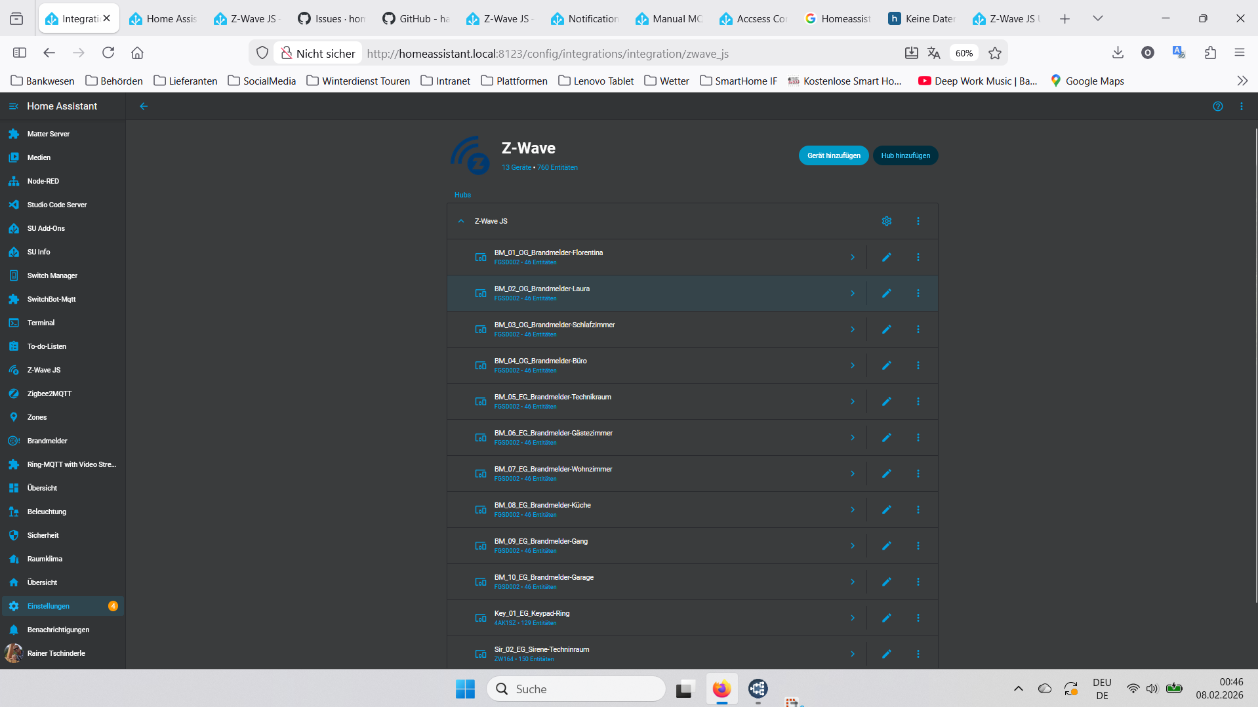Open Einstellungen settings in sidebar

[63, 606]
